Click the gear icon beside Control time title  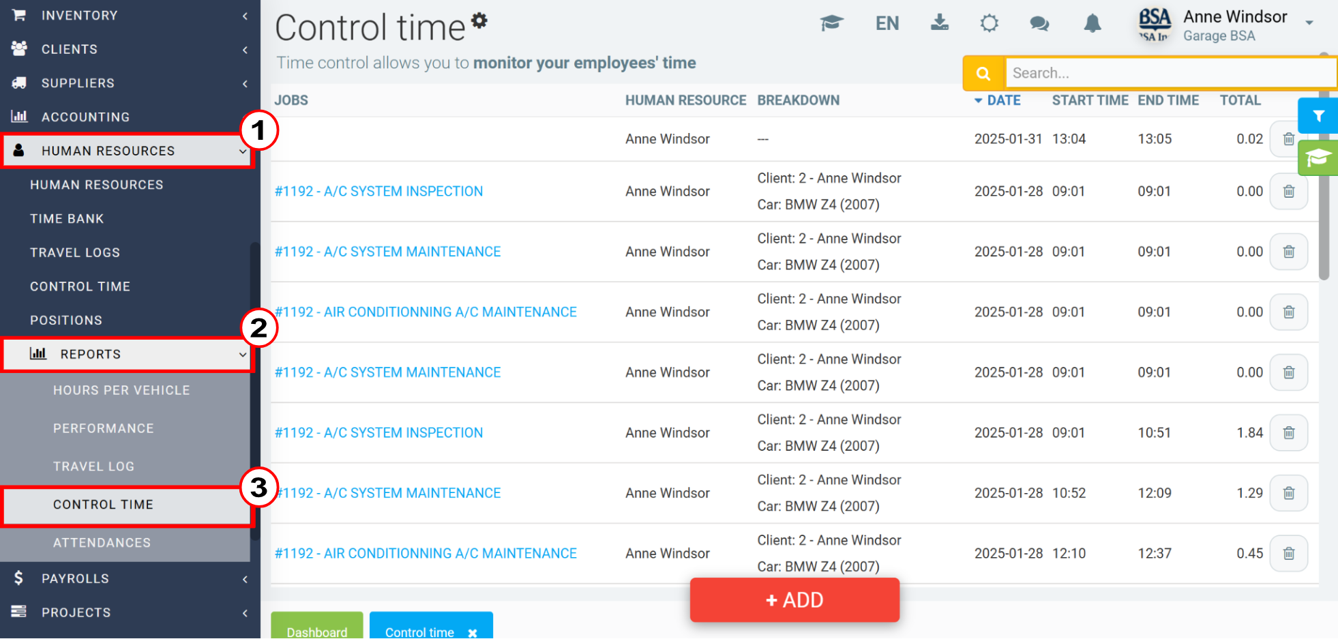pos(479,20)
